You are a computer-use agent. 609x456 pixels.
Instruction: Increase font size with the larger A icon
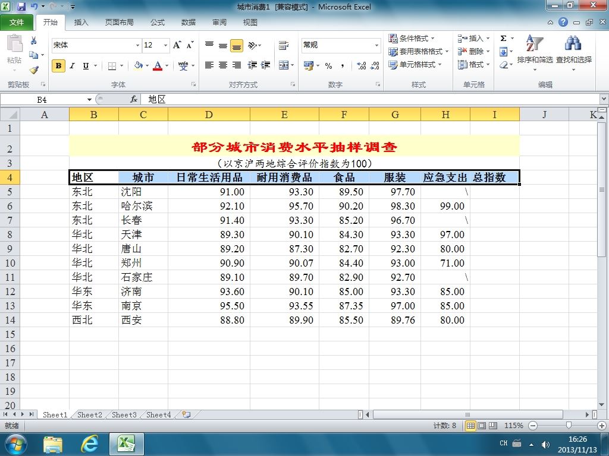[x=177, y=45]
